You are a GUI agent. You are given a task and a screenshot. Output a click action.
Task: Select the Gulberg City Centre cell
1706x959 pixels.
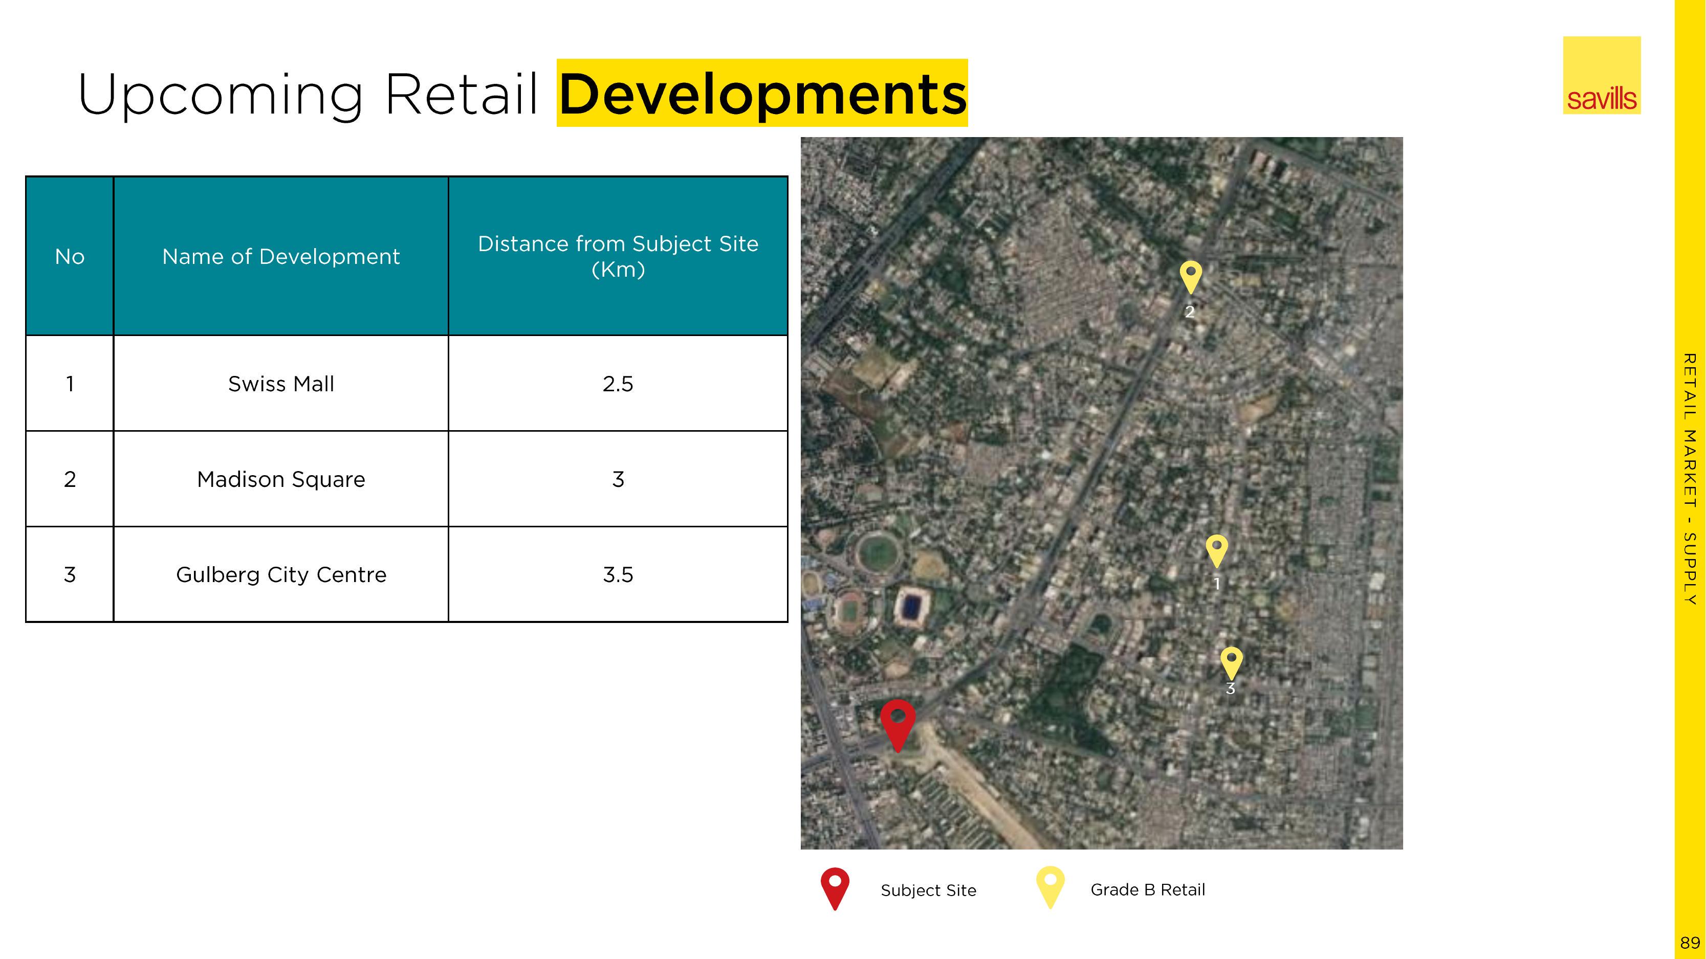click(x=281, y=574)
